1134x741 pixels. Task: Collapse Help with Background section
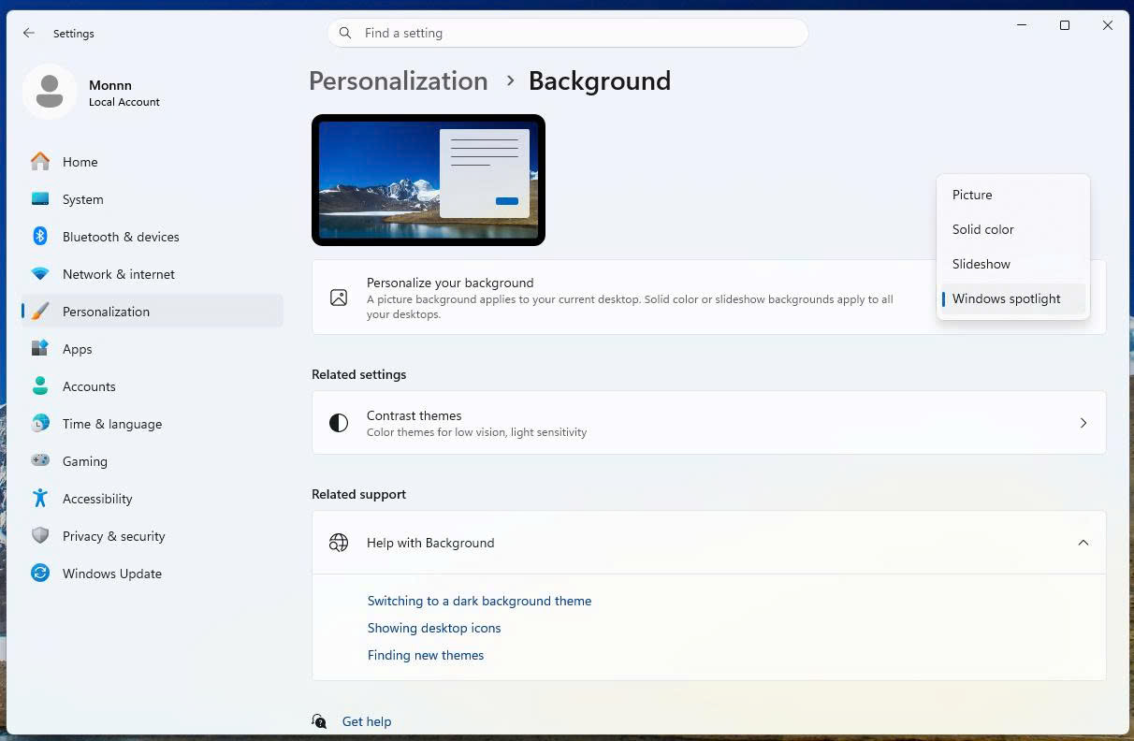pos(1083,543)
